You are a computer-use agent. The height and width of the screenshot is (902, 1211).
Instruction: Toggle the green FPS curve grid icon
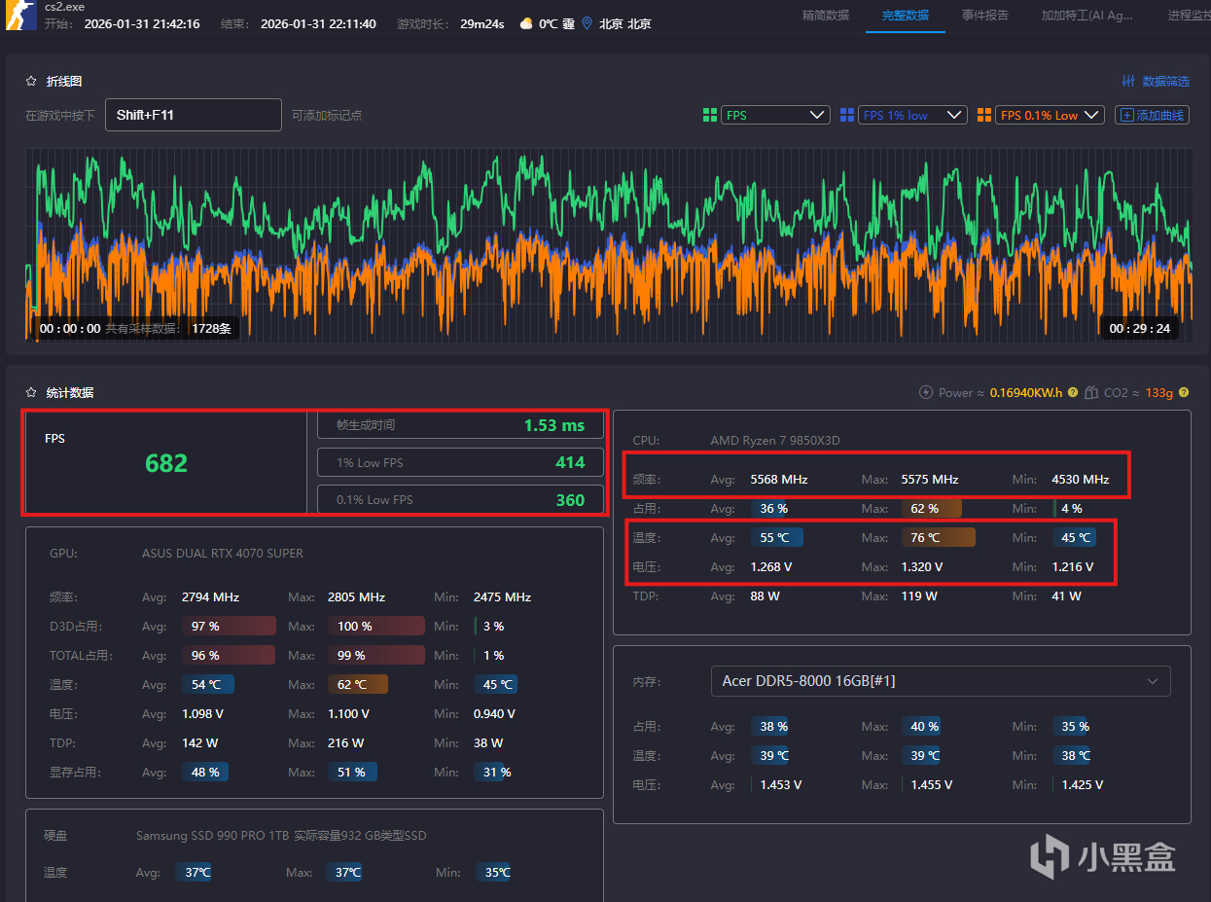click(x=710, y=115)
